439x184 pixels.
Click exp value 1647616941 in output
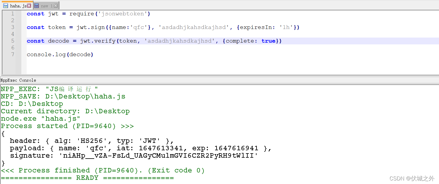[x=236, y=148]
